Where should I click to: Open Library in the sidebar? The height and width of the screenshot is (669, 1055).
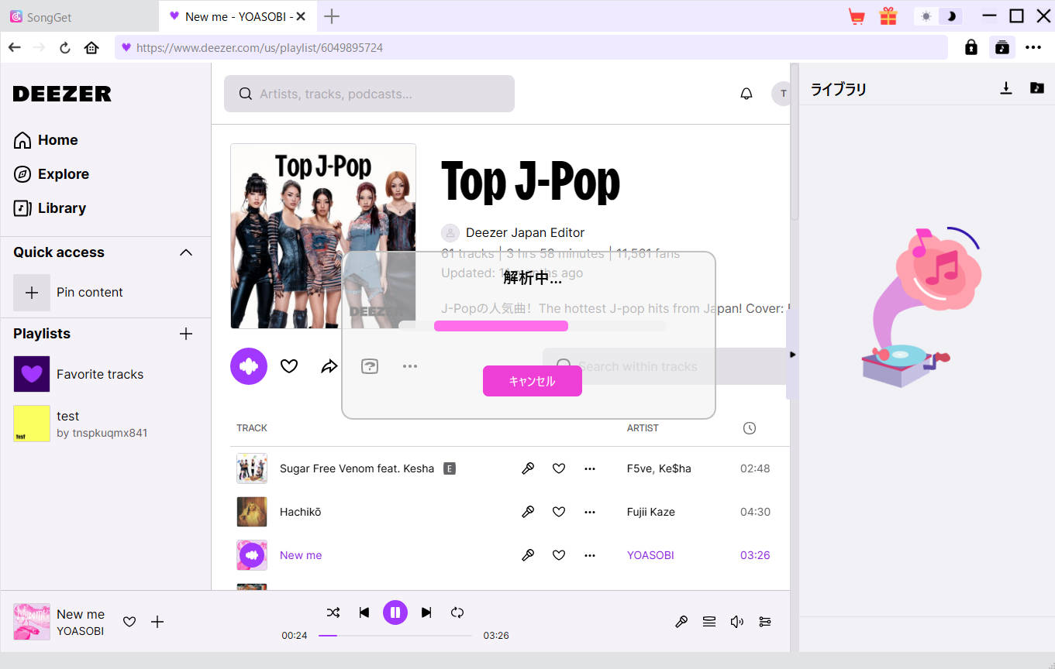tap(50, 208)
